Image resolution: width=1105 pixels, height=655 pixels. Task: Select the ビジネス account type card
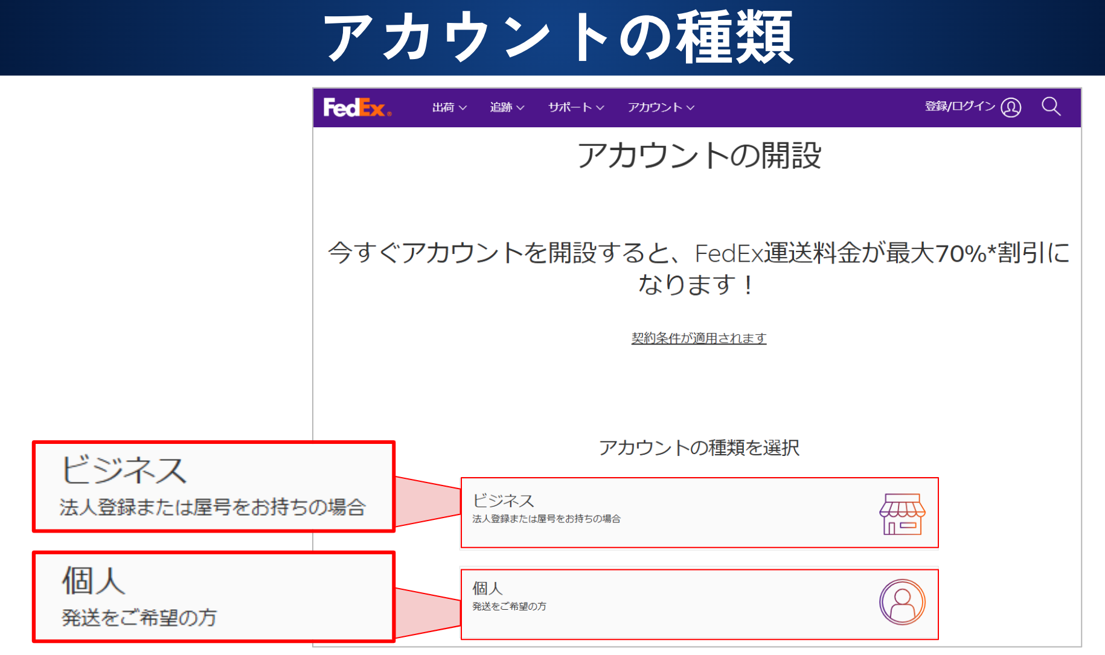coord(699,513)
